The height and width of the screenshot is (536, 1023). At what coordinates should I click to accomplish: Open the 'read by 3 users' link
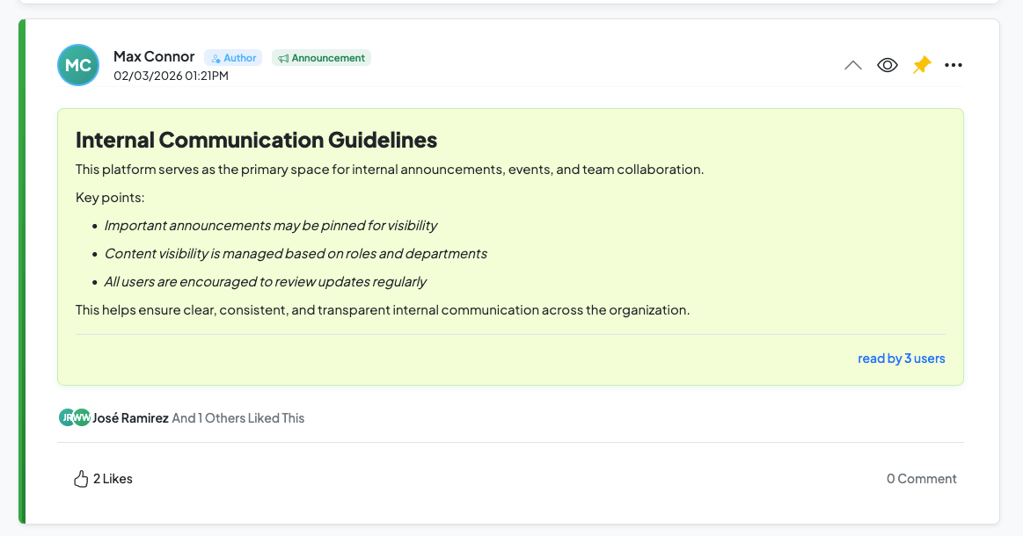point(901,358)
